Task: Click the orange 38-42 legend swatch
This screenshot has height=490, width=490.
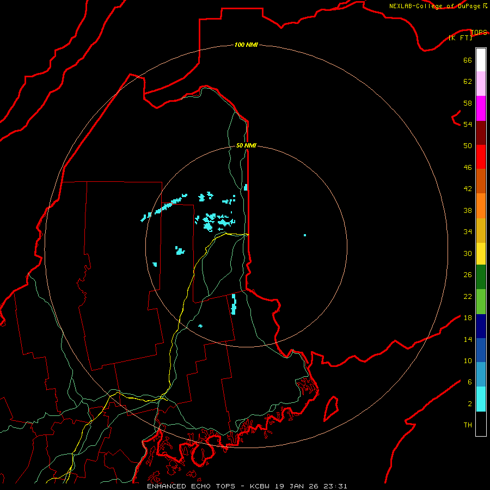Action: click(x=481, y=206)
